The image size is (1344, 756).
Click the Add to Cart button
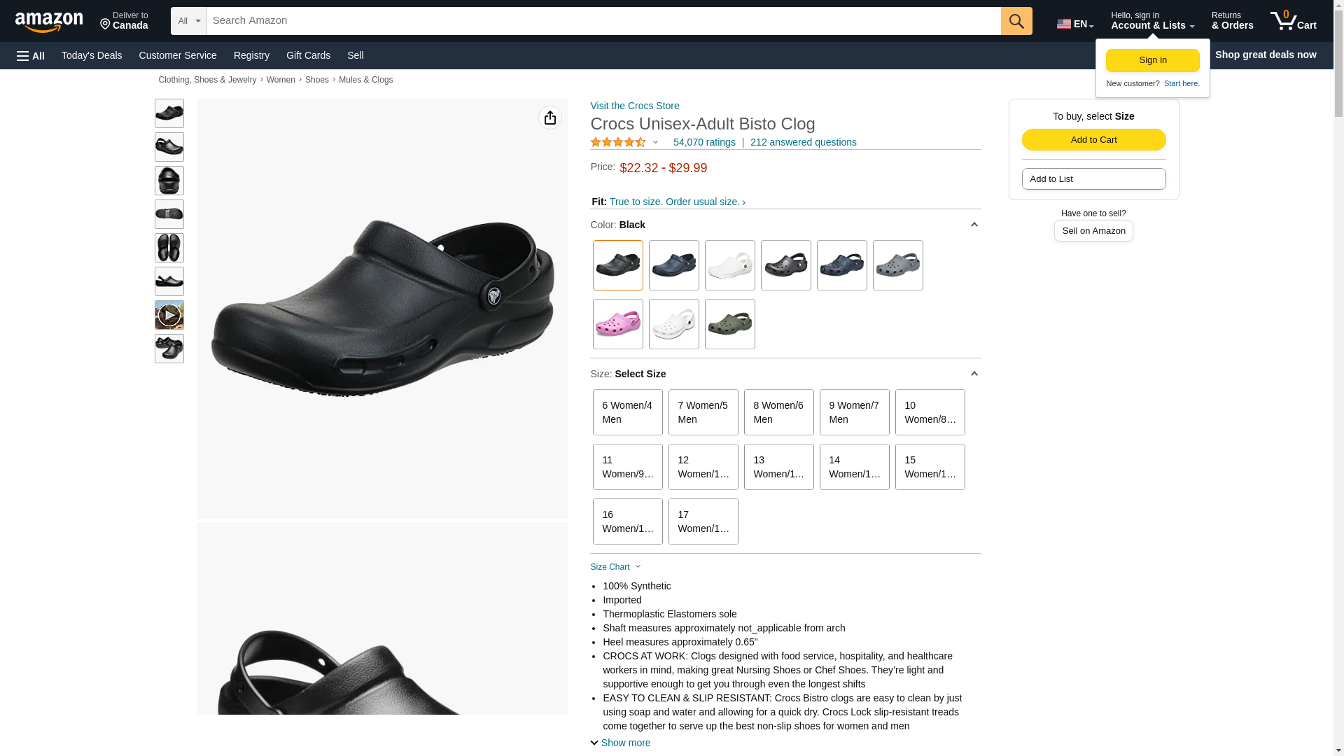(x=1094, y=139)
